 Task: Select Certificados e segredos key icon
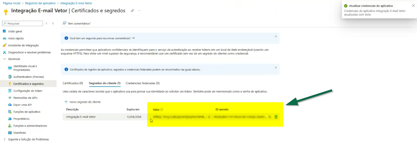(10, 84)
